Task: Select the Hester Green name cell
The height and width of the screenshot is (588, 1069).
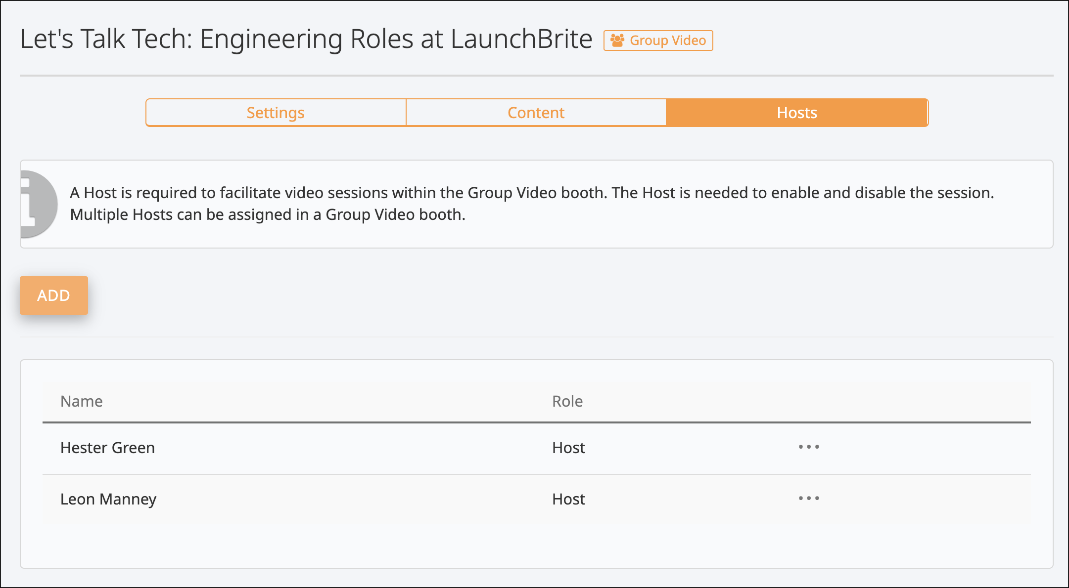Action: tap(107, 448)
